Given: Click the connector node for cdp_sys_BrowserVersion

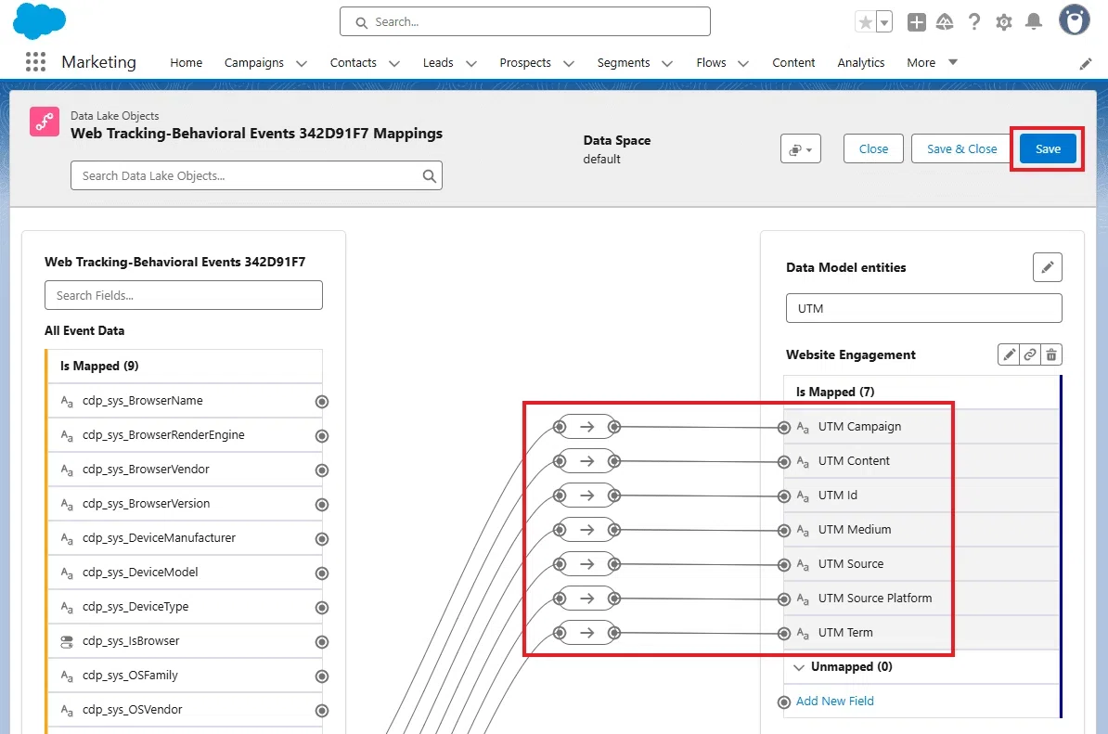Looking at the screenshot, I should (x=321, y=505).
